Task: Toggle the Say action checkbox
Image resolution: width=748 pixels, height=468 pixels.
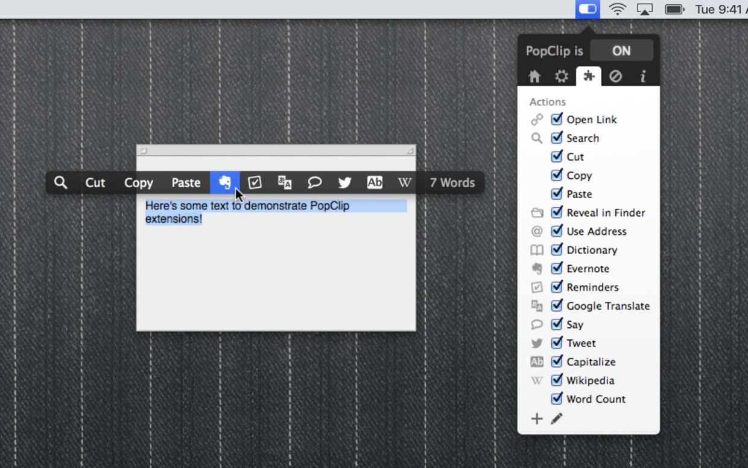Action: pos(557,324)
